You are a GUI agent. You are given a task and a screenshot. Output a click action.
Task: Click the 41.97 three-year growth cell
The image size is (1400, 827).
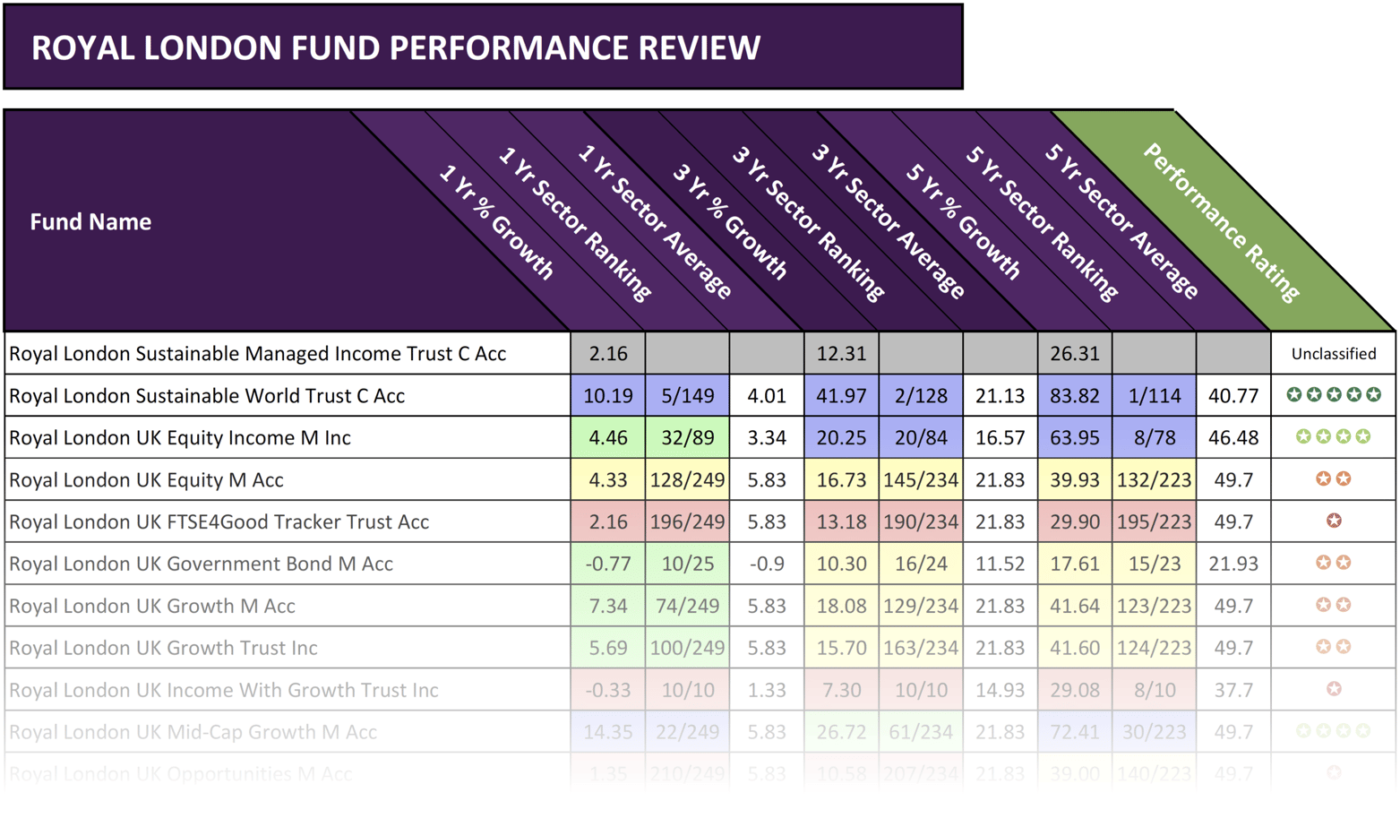[842, 396]
